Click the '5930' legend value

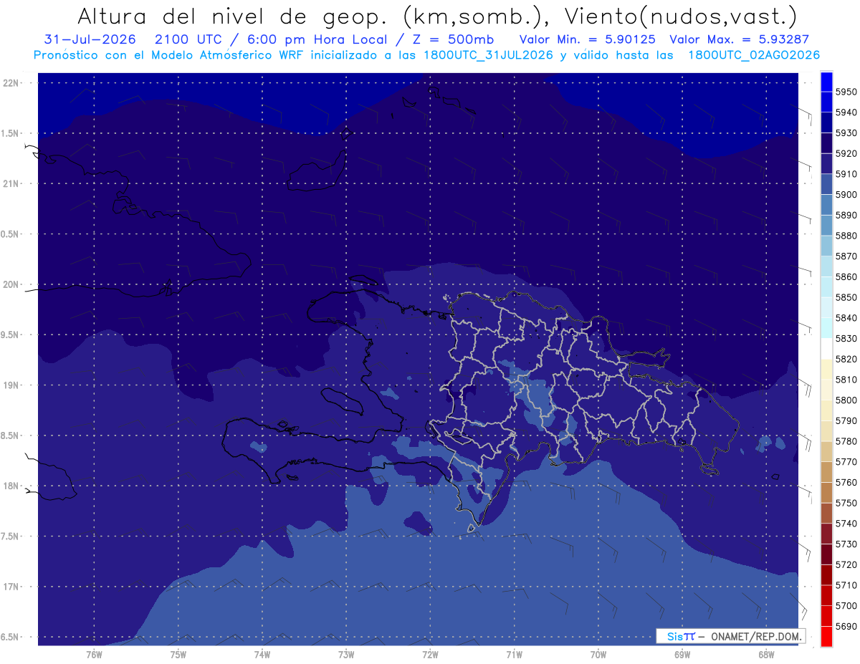point(846,133)
